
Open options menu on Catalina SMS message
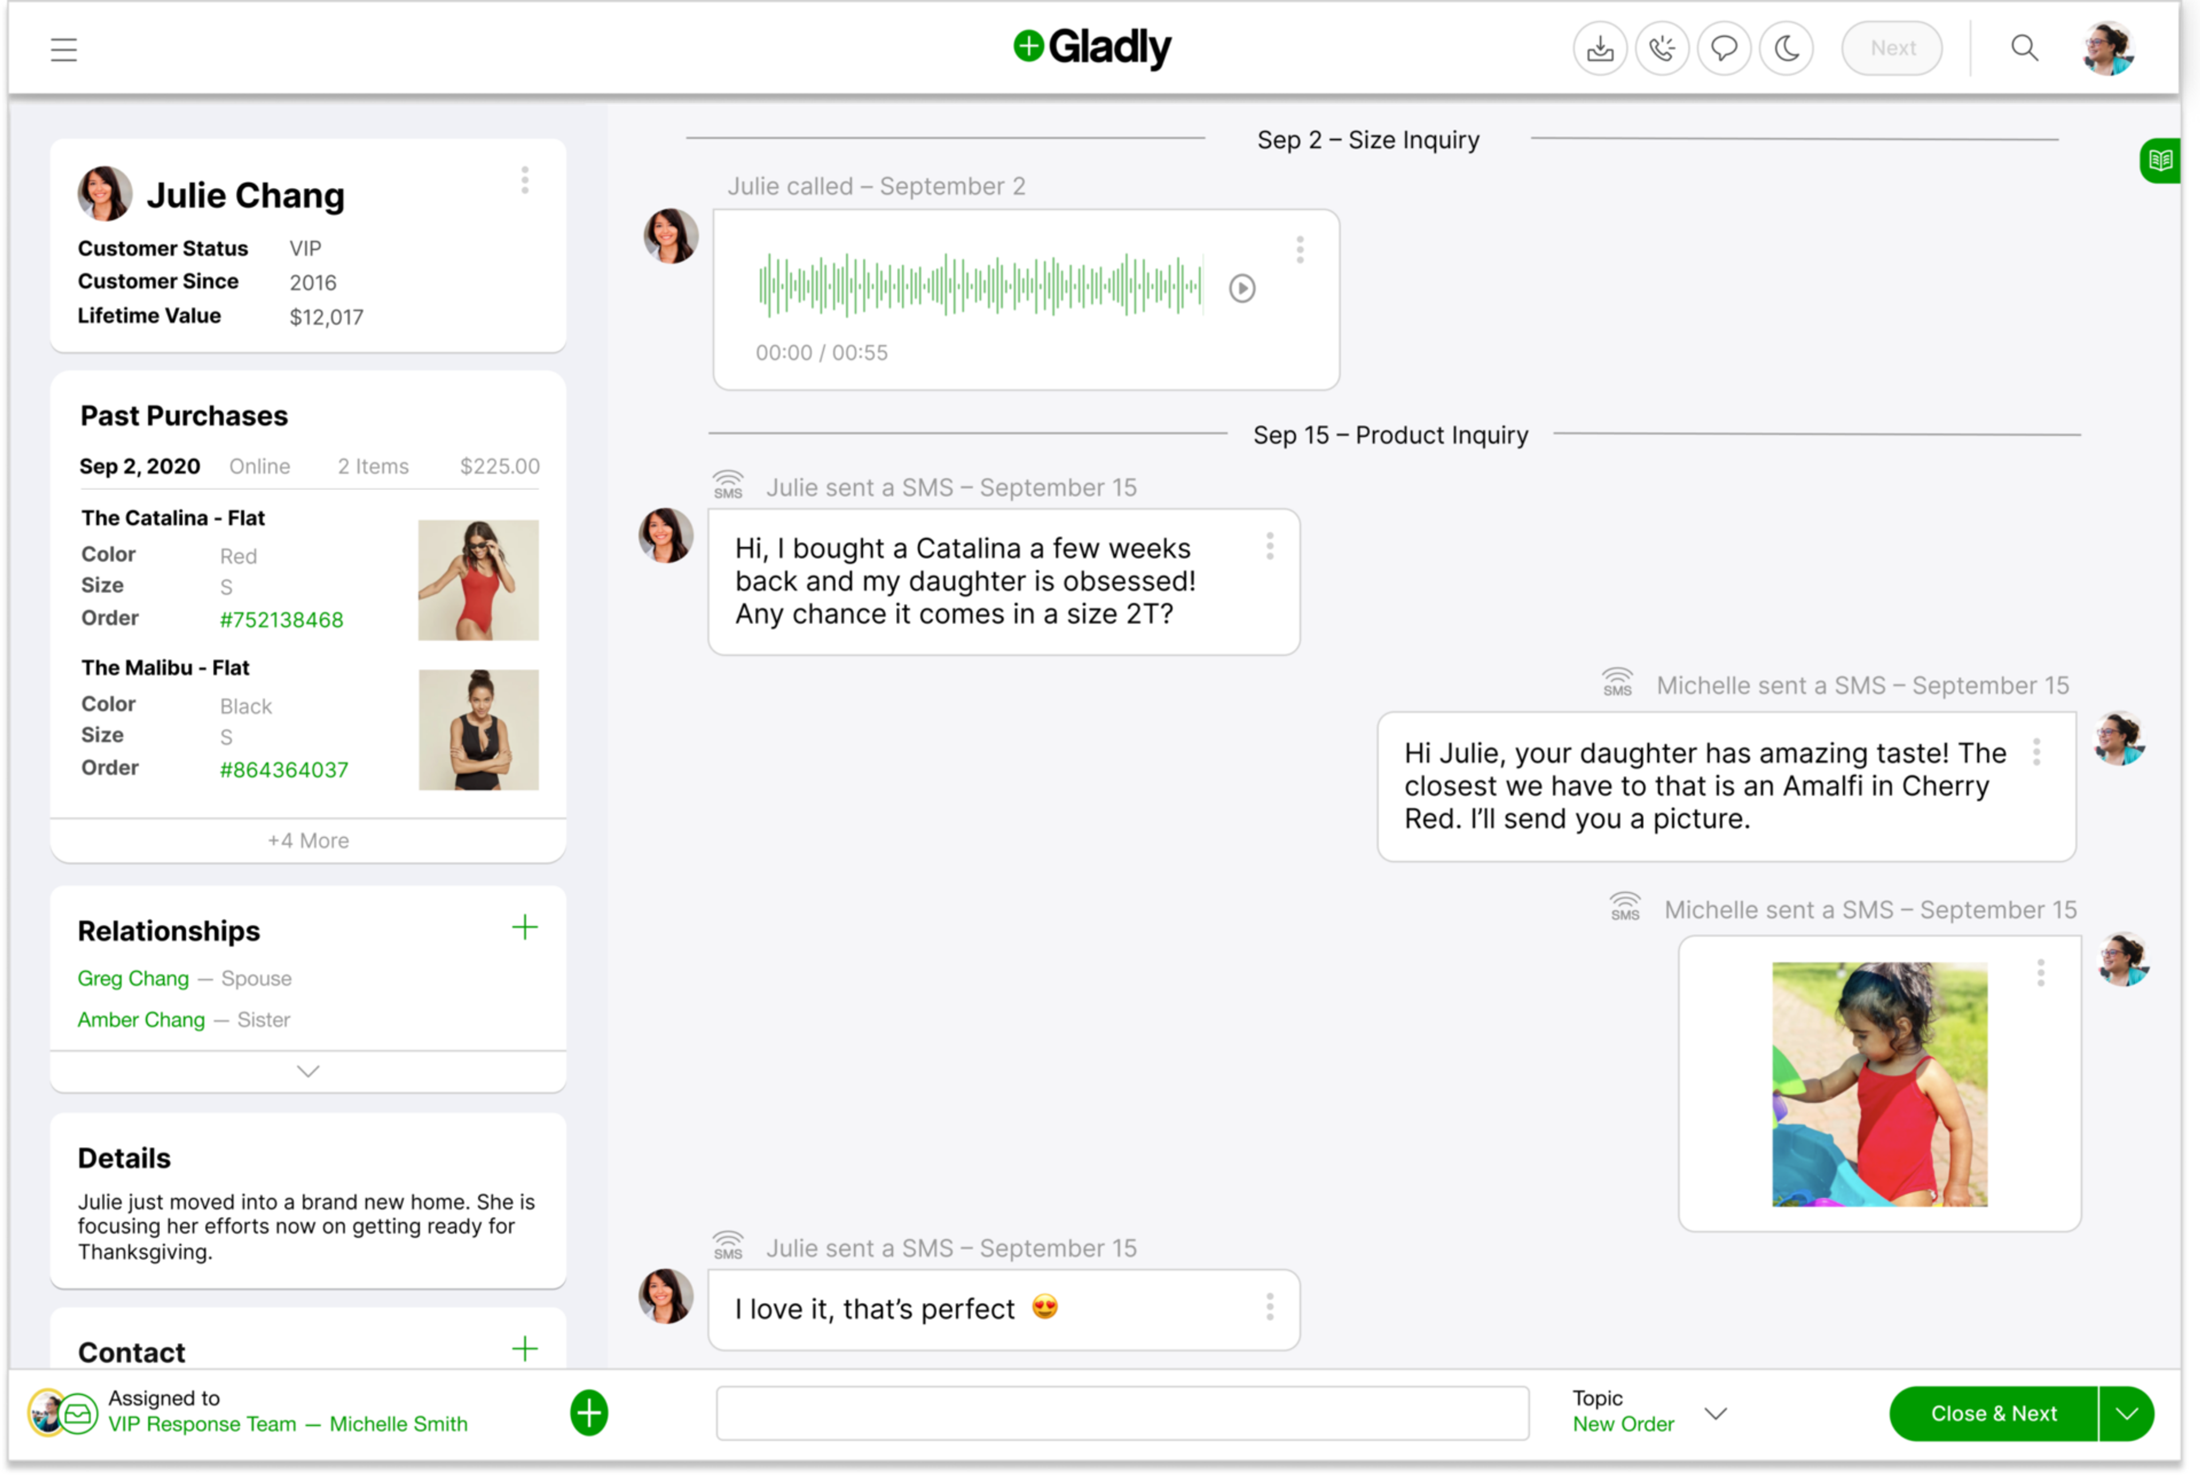pos(1270,547)
